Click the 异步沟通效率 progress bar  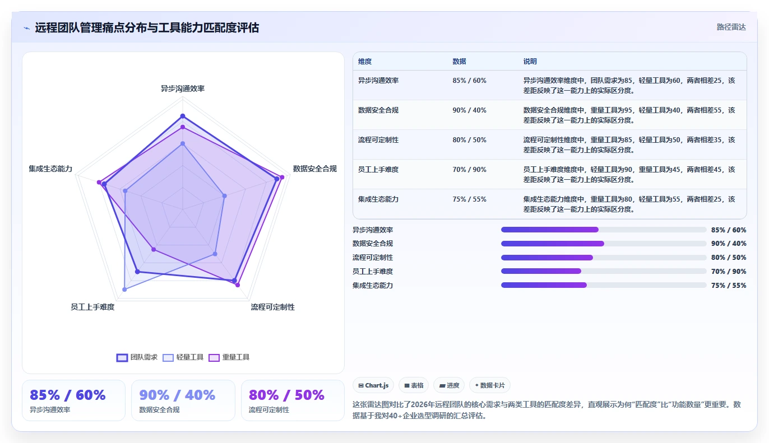tap(604, 230)
